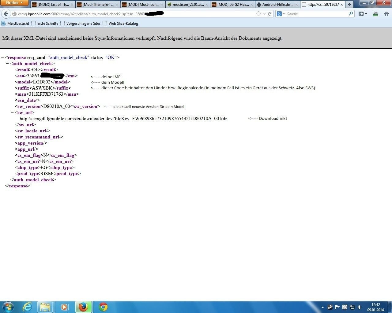Switch to the [Mod-Theme] tab
Viewport: 392px width, 313px height.
97,4
